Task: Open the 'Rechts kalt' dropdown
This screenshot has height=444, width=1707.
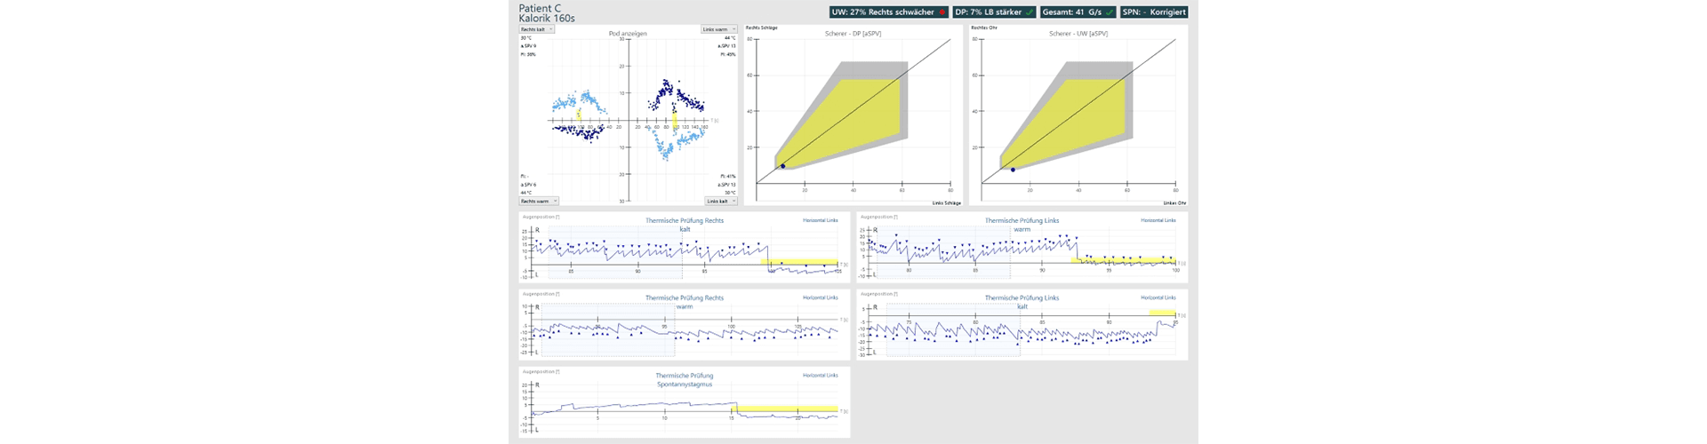Action: (x=537, y=29)
